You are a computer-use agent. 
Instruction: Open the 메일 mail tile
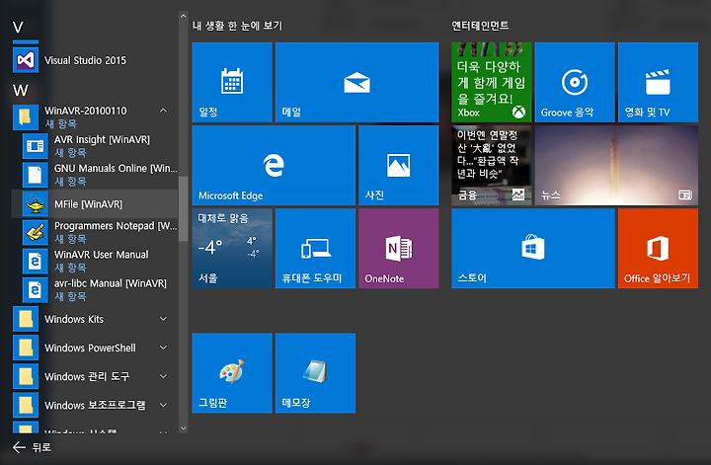point(356,83)
